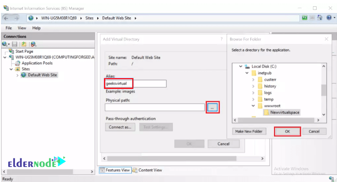The width and height of the screenshot is (337, 182).
Task: Collapse the Sites tree node
Action: 11,69
